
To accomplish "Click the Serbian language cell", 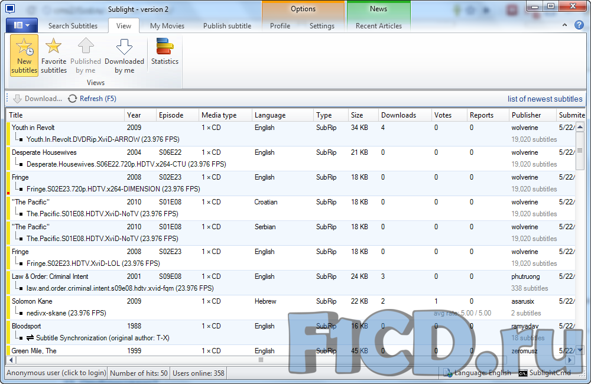I will tap(265, 227).
